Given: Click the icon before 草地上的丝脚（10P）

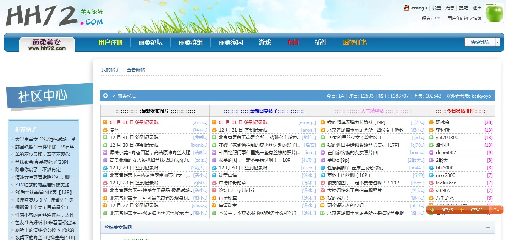Looking at the screenshot, I should click(x=323, y=175).
